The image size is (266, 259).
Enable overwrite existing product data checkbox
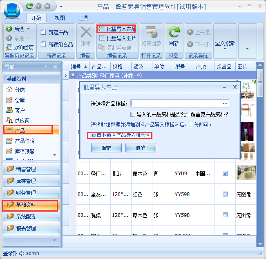click(132, 114)
